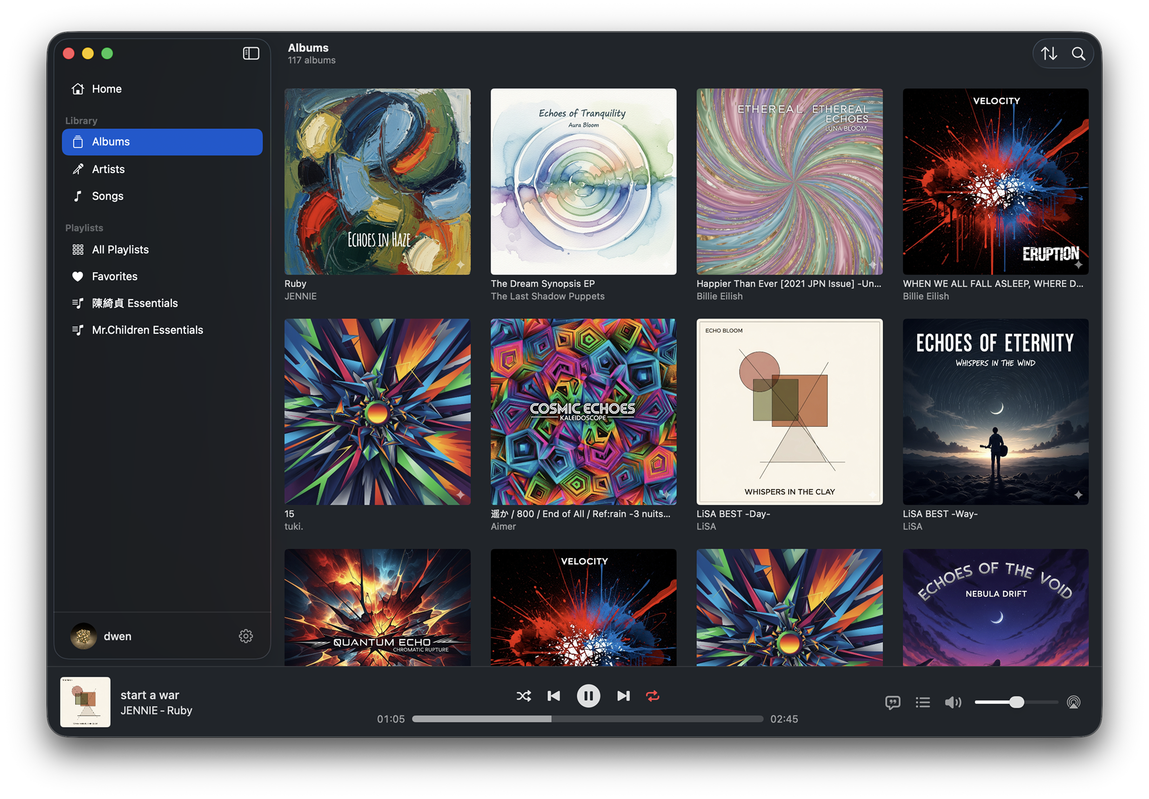The image size is (1149, 799).
Task: Open settings gear next to dwen
Action: click(x=246, y=636)
